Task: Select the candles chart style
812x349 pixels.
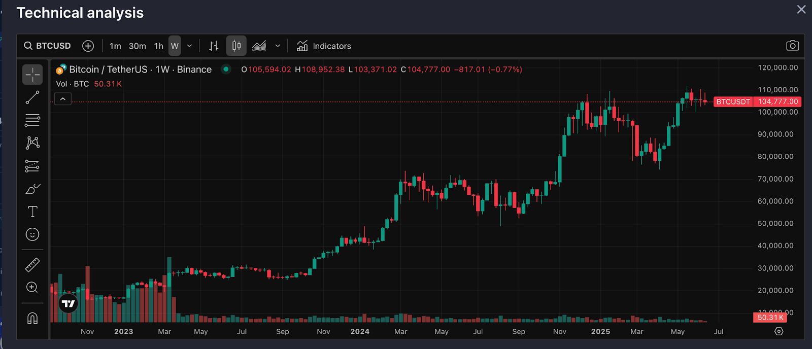Action: pos(236,46)
